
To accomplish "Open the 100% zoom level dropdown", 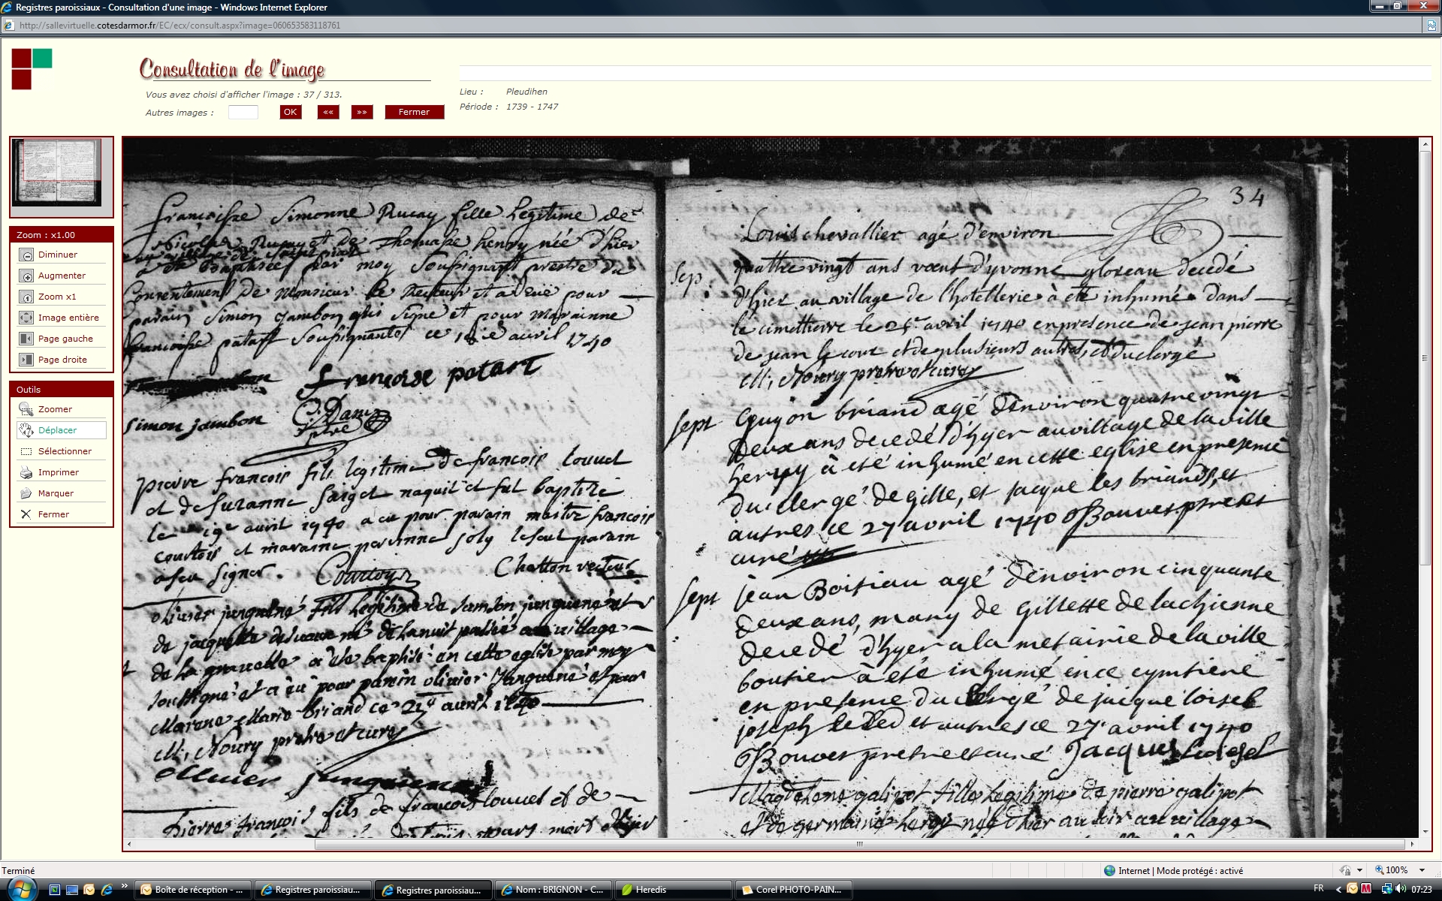I will [1422, 870].
